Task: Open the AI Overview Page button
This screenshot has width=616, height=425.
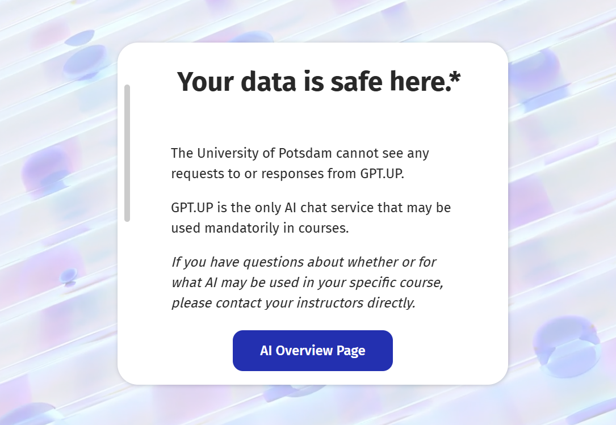Action: point(312,351)
